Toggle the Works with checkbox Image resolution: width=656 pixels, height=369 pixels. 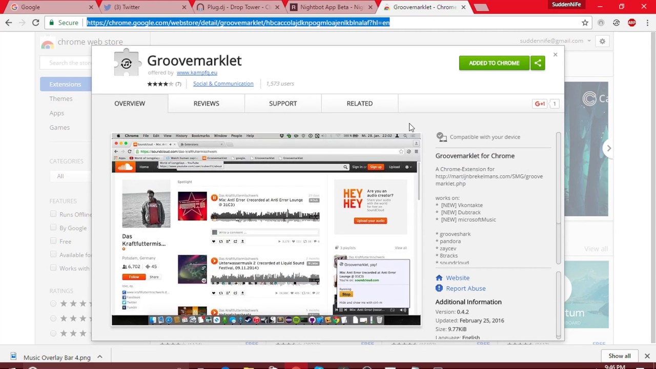click(x=53, y=268)
